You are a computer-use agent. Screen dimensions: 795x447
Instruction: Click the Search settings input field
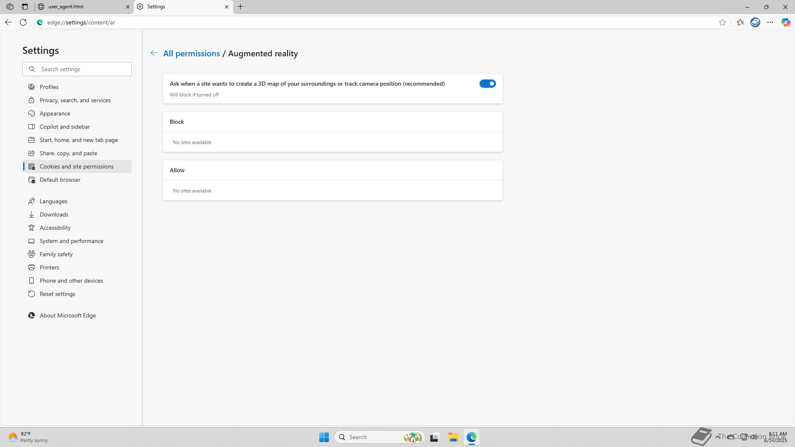tap(83, 69)
